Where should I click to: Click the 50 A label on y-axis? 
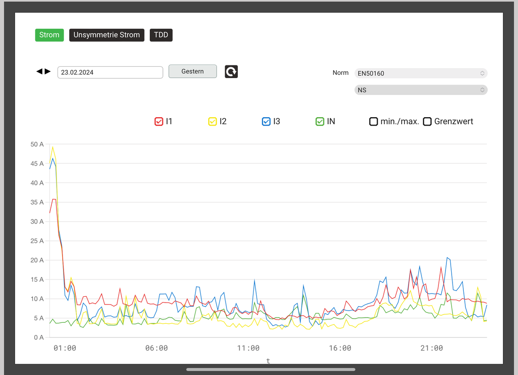pyautogui.click(x=37, y=144)
